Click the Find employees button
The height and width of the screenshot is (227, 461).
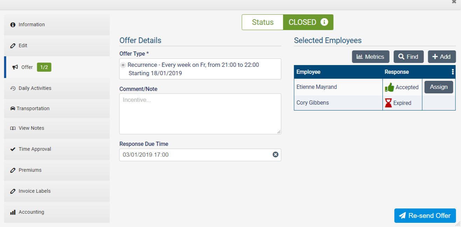(x=408, y=57)
